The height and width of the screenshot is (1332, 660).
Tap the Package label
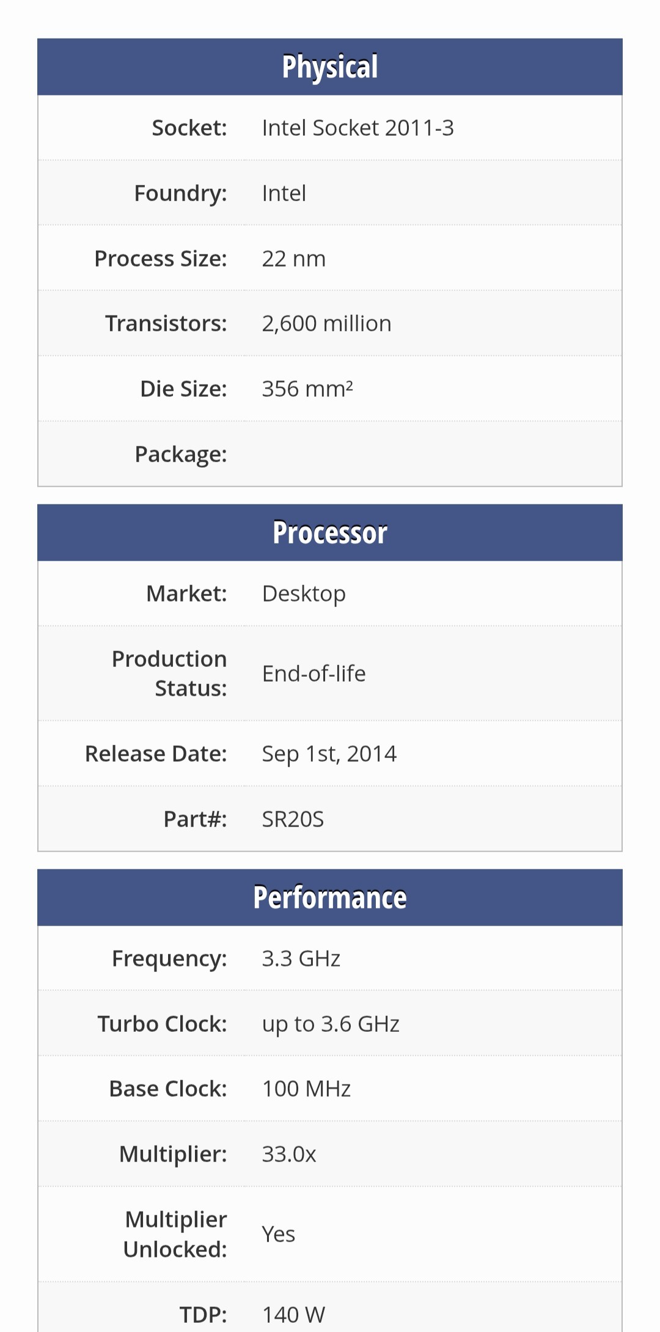click(x=181, y=454)
